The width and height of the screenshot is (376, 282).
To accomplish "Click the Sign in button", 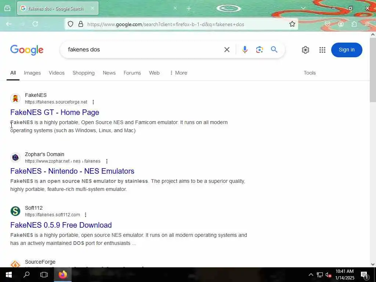I will tap(347, 50).
